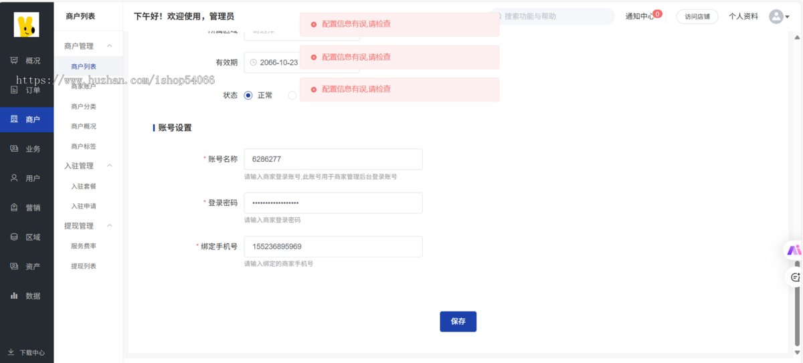
Task: Click the 业务 sidebar icon
Action: tap(14, 148)
